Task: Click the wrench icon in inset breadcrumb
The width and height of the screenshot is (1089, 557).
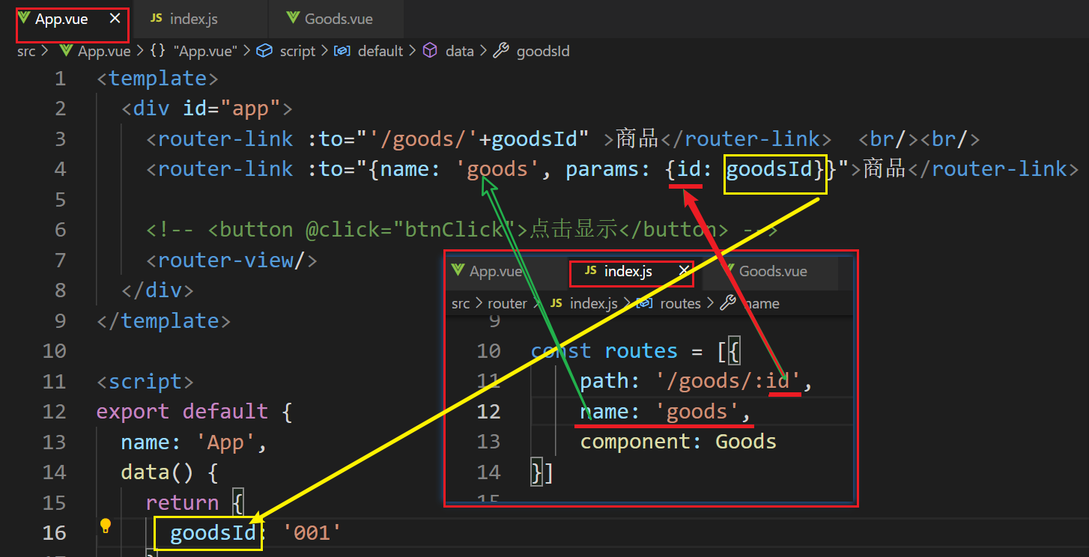Action: tap(727, 303)
